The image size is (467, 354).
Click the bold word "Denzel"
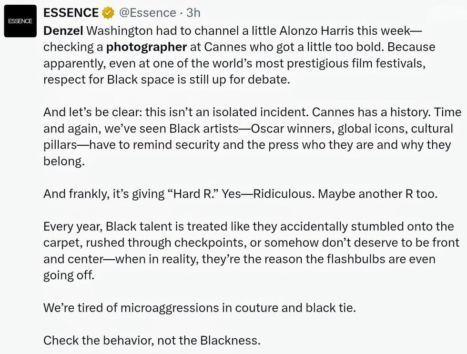tap(63, 31)
